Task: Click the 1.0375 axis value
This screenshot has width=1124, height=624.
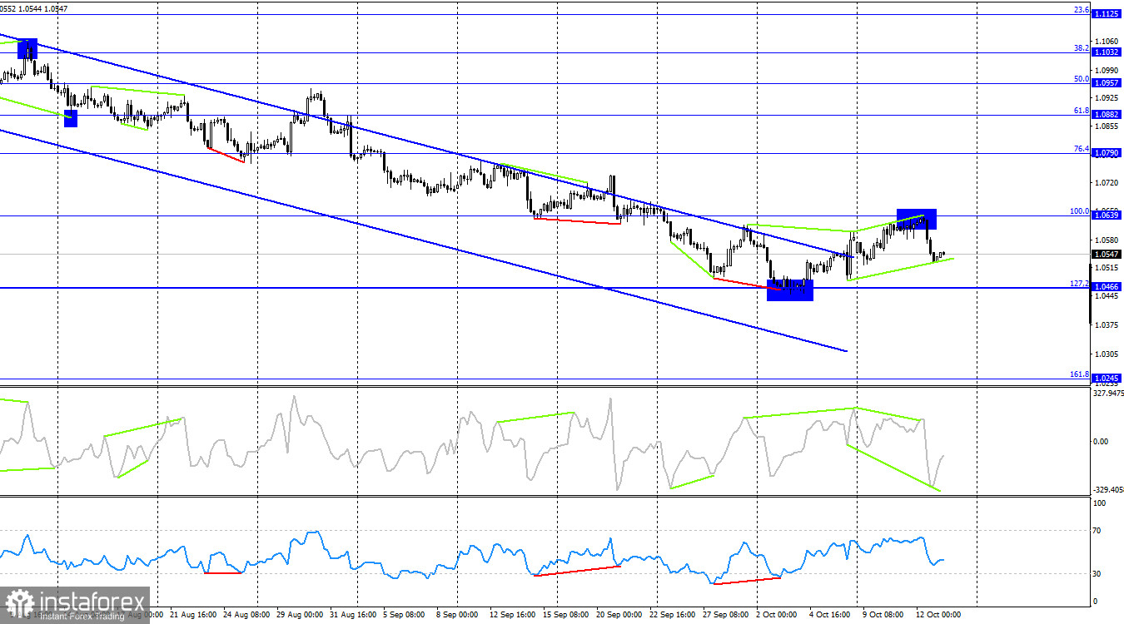Action: tap(1107, 325)
